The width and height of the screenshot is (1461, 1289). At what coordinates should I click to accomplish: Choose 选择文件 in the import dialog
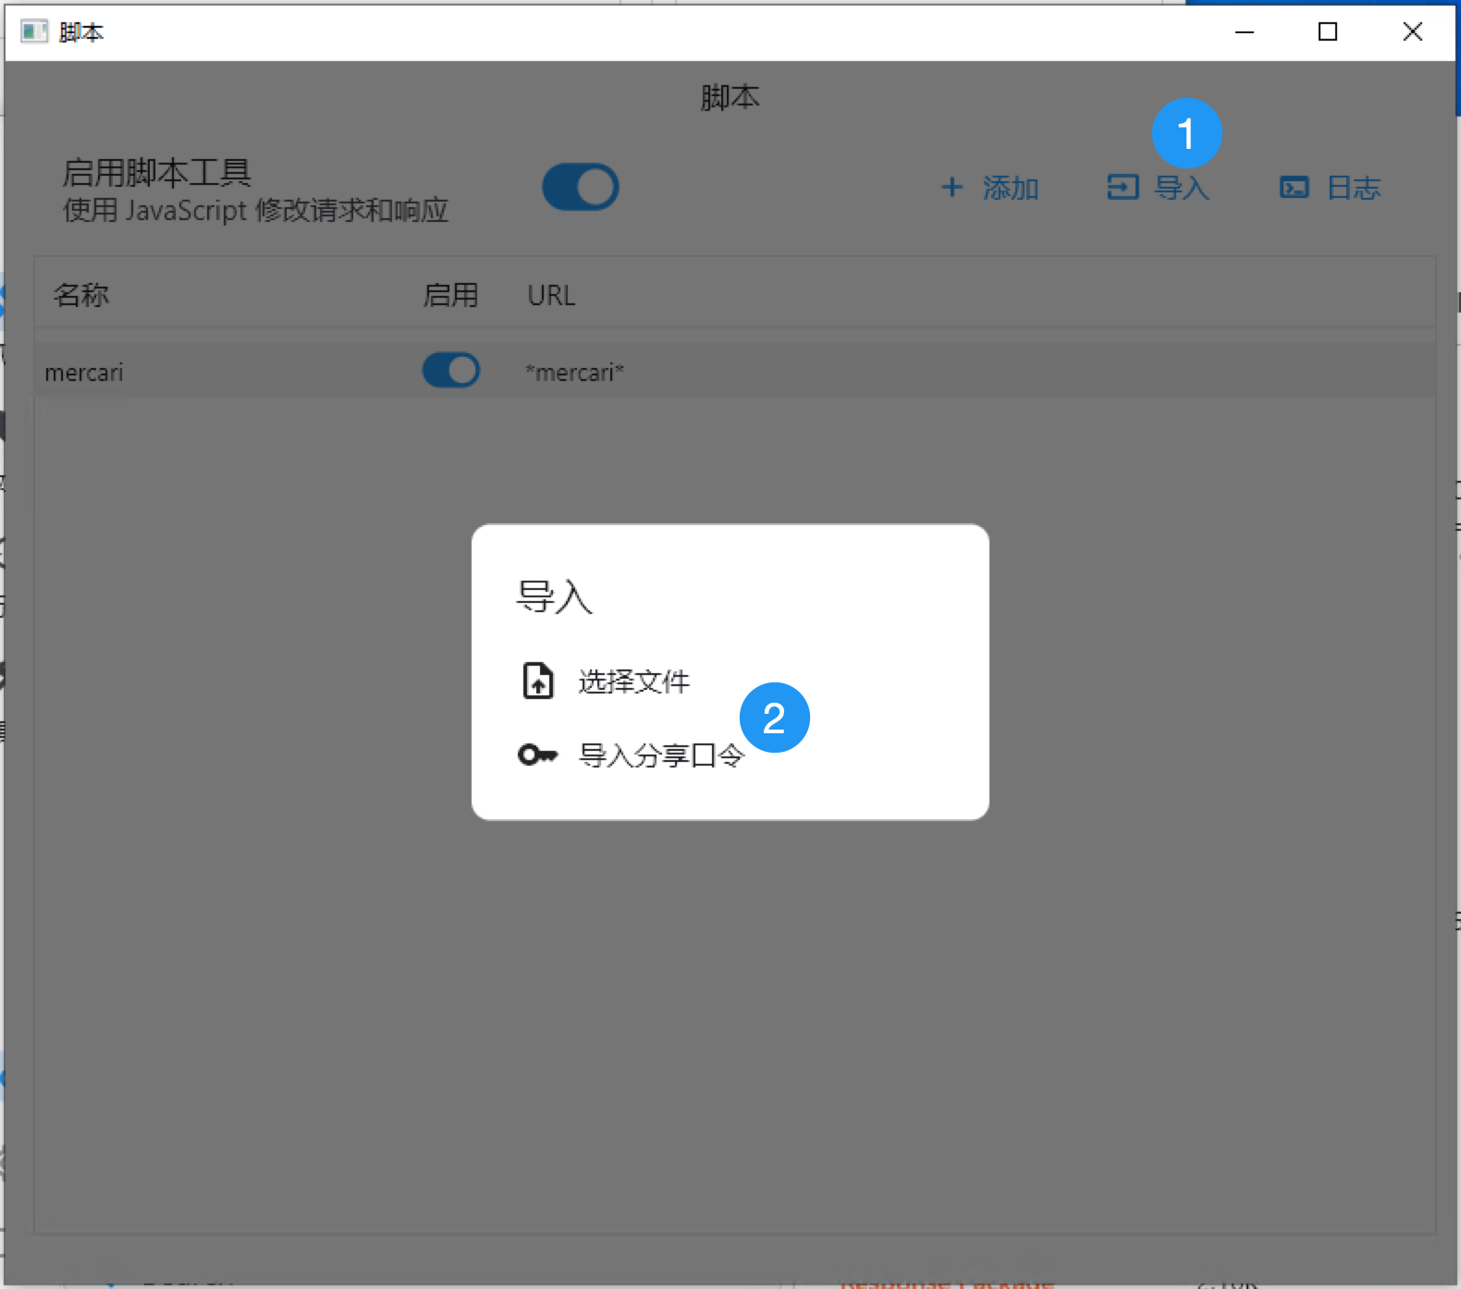click(633, 681)
